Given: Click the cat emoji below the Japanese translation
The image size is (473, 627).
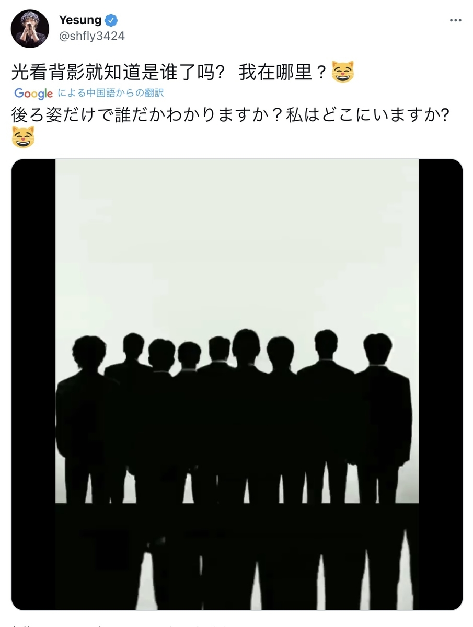Looking at the screenshot, I should click(23, 137).
